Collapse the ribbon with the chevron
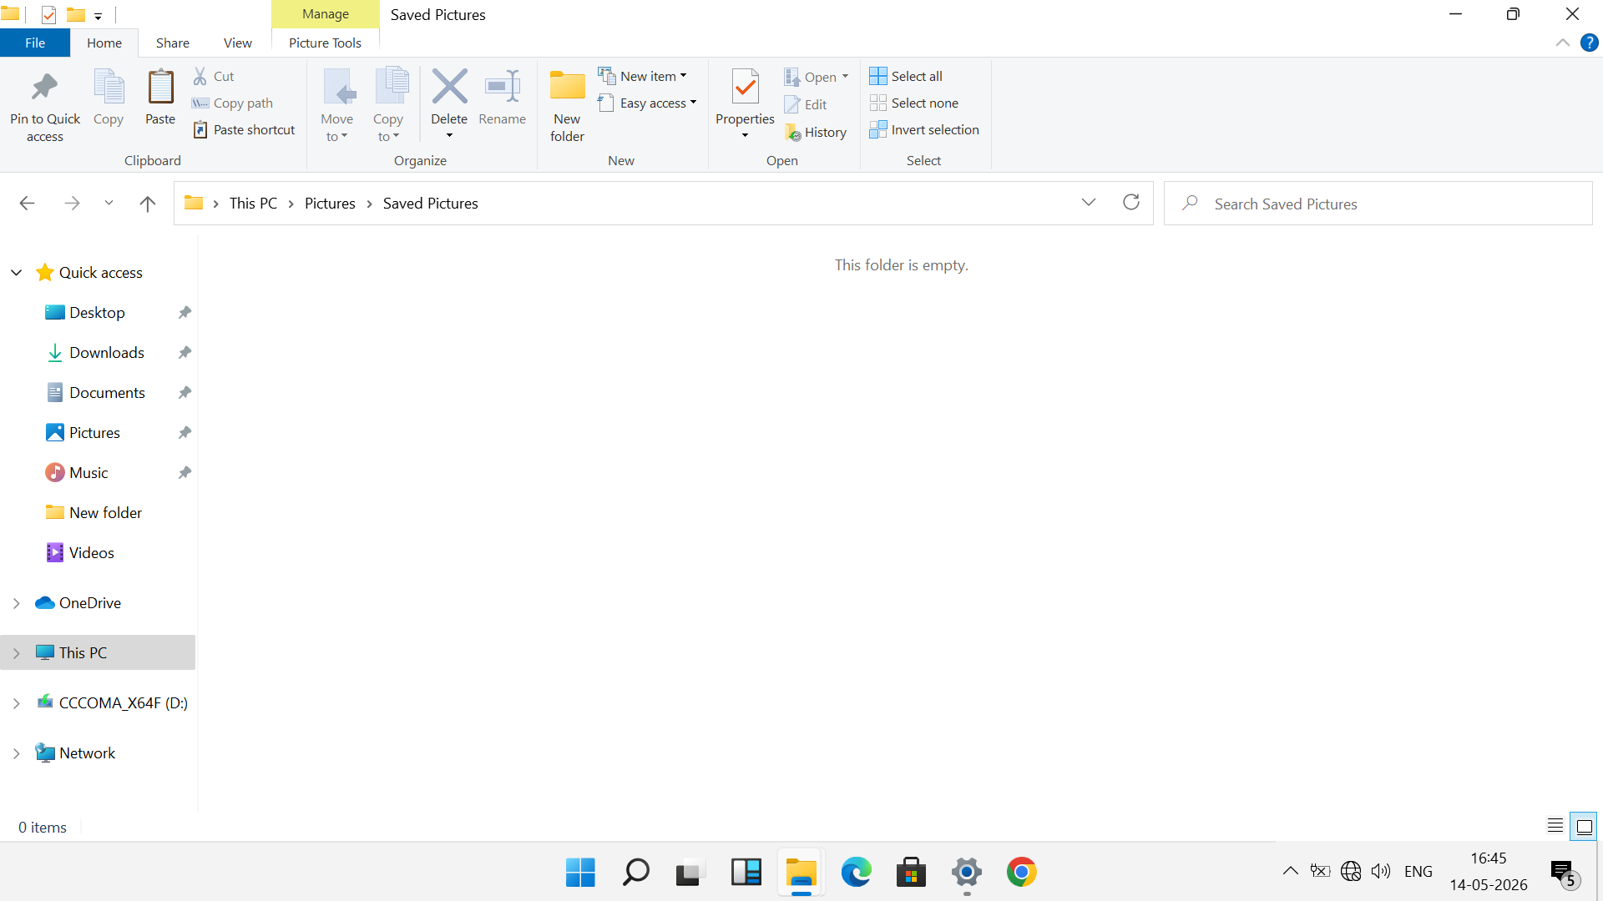This screenshot has width=1603, height=901. point(1563,43)
